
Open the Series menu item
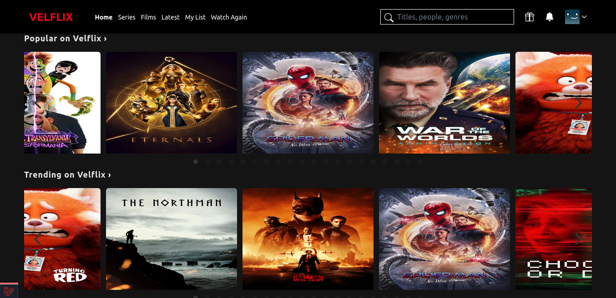pos(126,17)
